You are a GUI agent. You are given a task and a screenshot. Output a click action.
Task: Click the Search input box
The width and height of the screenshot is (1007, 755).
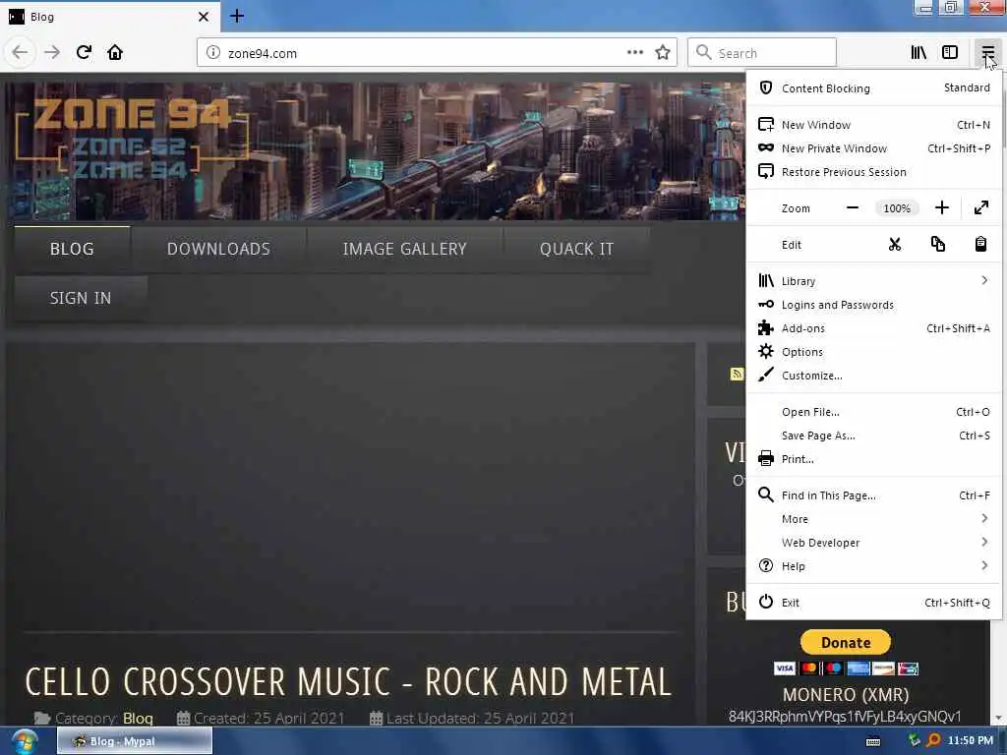(762, 53)
